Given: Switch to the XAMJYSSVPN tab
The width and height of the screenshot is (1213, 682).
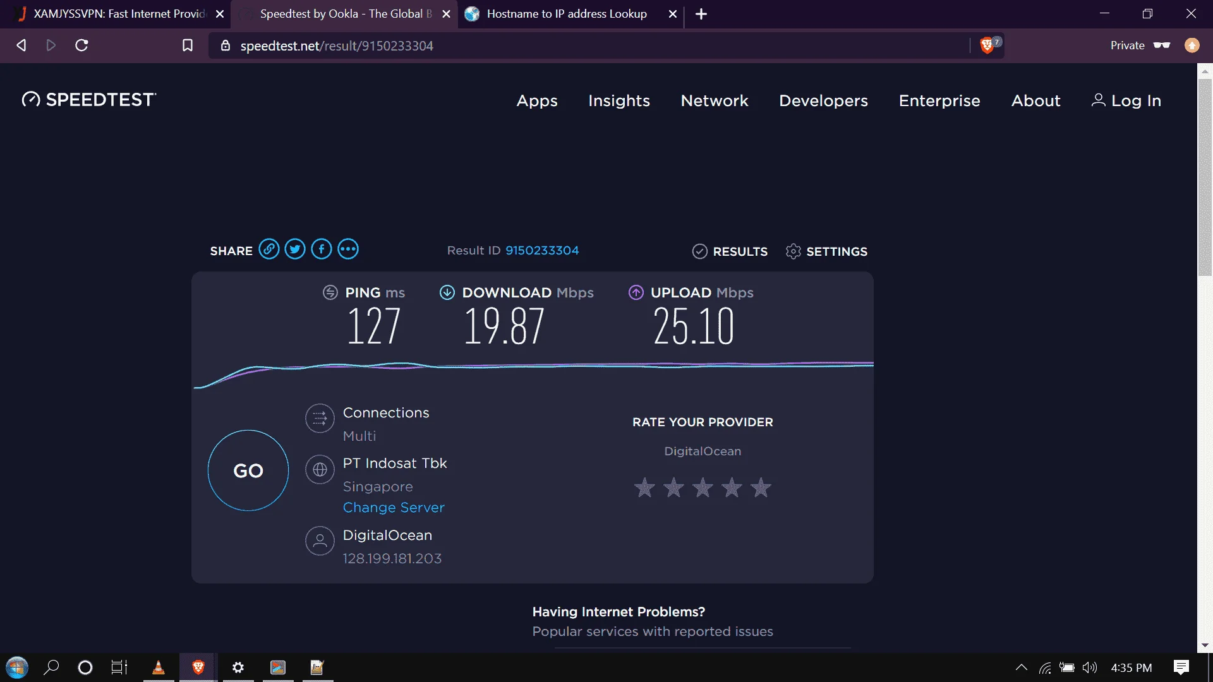Looking at the screenshot, I should [x=119, y=14].
